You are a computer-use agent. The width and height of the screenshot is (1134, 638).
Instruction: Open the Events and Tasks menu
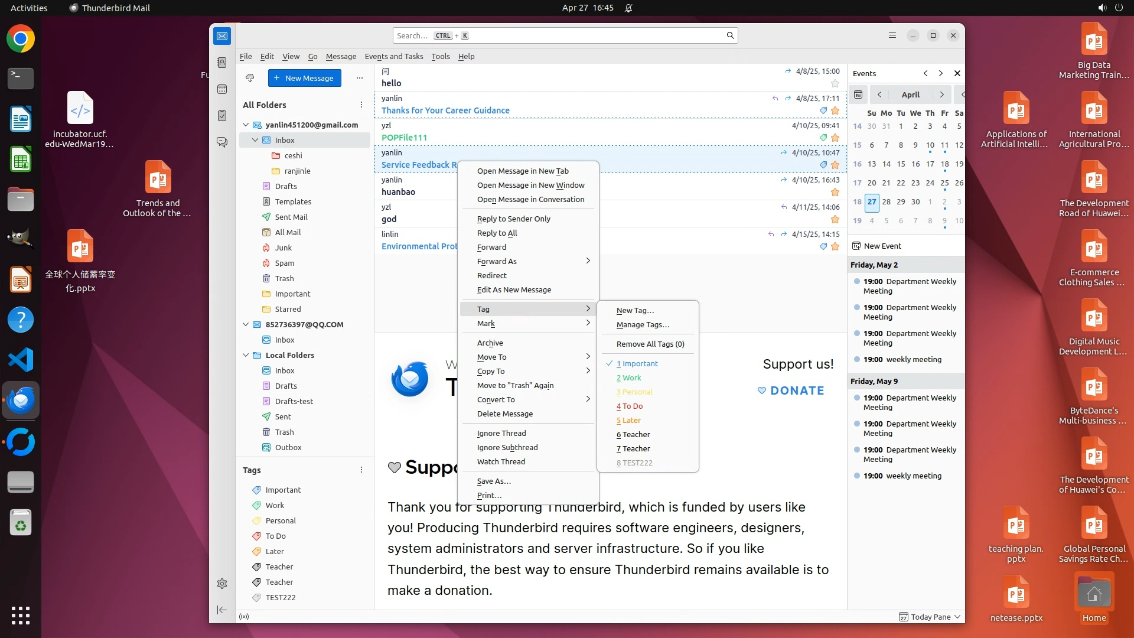[393, 57]
